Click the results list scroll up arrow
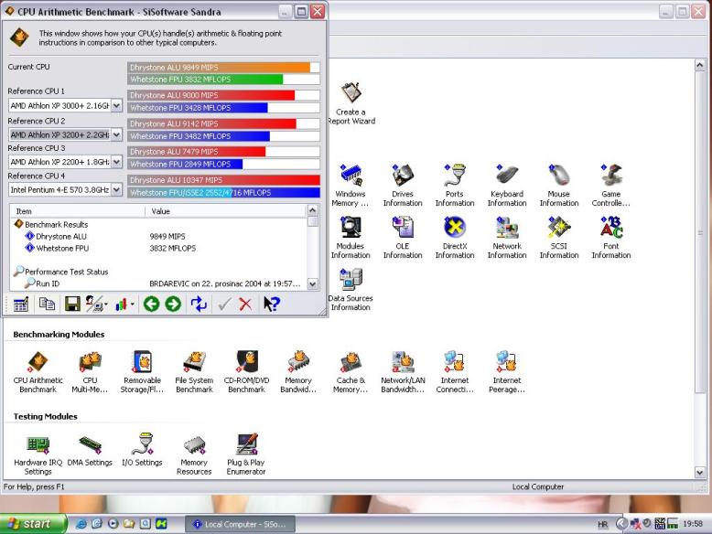Viewport: 712px width, 534px height. (x=312, y=210)
